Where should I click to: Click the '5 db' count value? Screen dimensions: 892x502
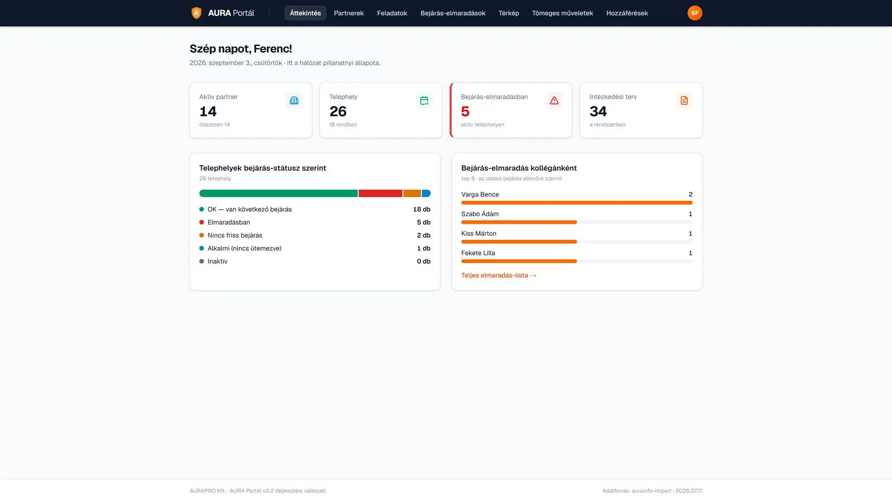tap(424, 223)
